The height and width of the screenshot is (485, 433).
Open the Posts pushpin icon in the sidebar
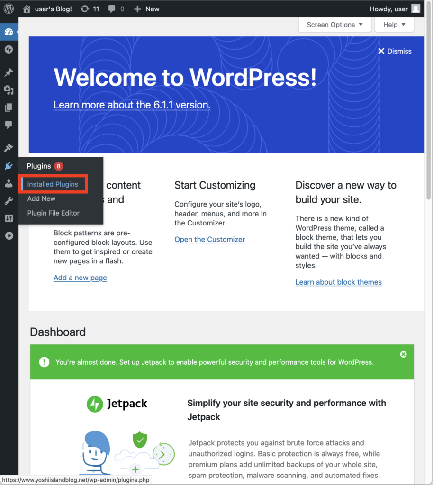[9, 72]
